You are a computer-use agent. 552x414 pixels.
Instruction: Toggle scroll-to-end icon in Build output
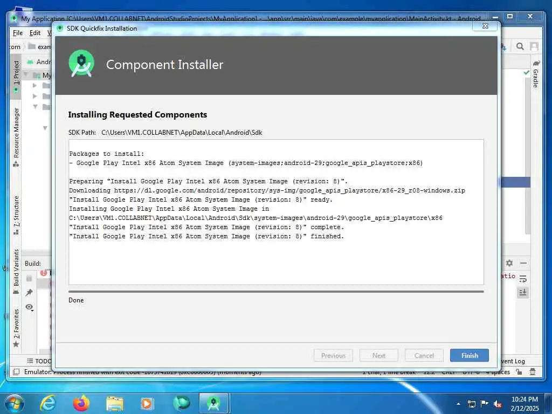coord(523,293)
